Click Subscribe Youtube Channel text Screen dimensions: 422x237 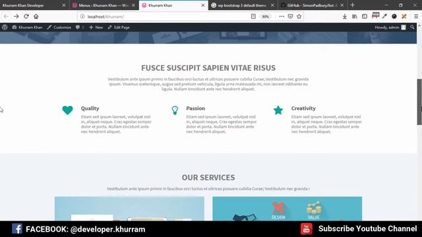(368, 228)
